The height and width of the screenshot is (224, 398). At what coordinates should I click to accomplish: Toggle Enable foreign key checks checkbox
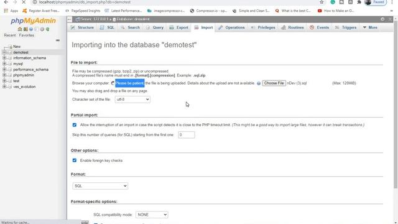tap(75, 161)
